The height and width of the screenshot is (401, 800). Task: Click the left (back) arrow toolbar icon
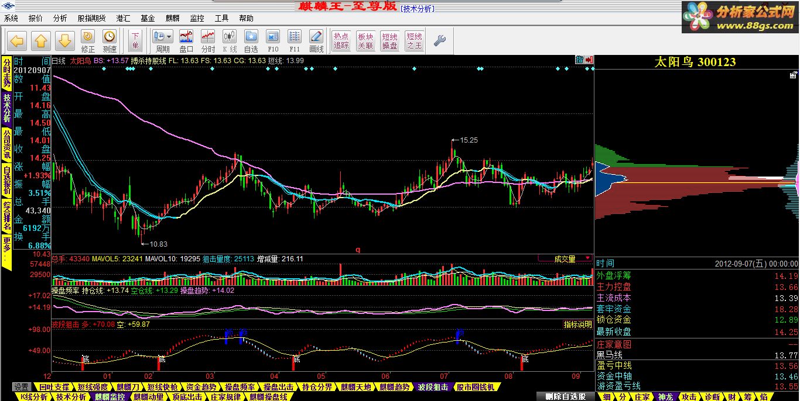click(18, 41)
